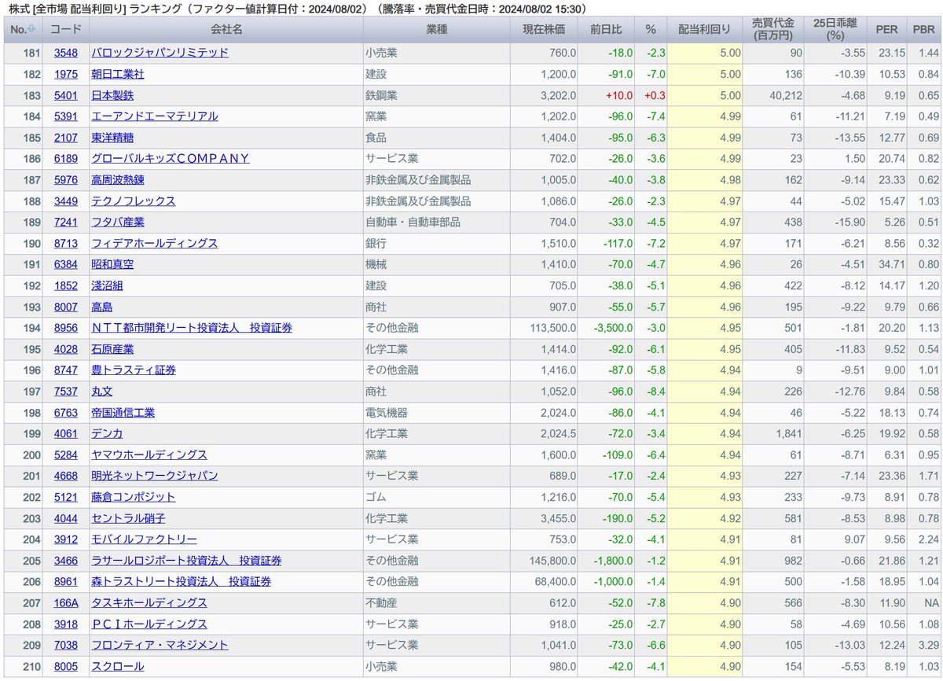943x681 pixels.
Task: Select フロンティア・マネジメント PBR value 3.29
Action: pos(929,646)
